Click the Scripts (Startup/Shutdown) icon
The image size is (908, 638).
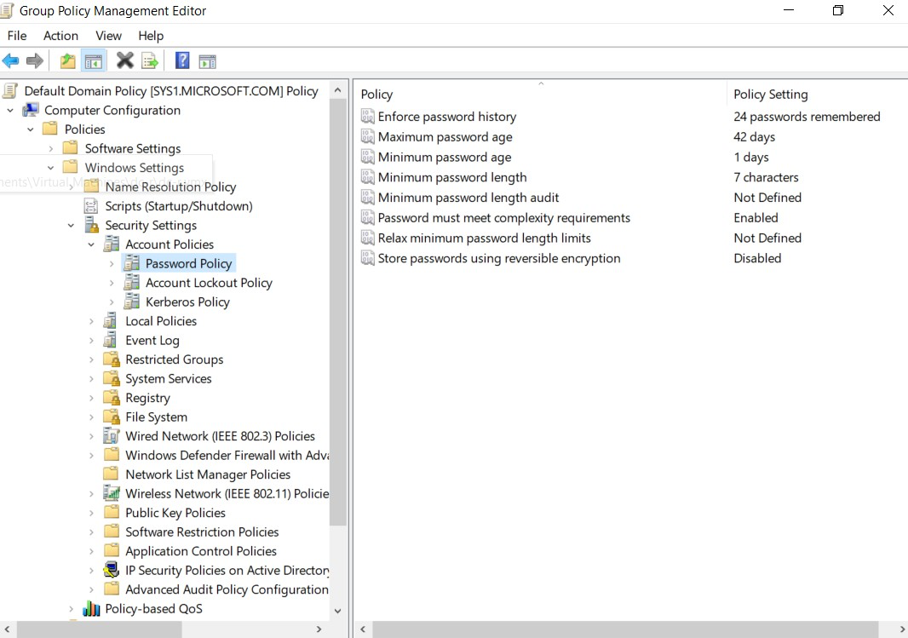(x=91, y=205)
